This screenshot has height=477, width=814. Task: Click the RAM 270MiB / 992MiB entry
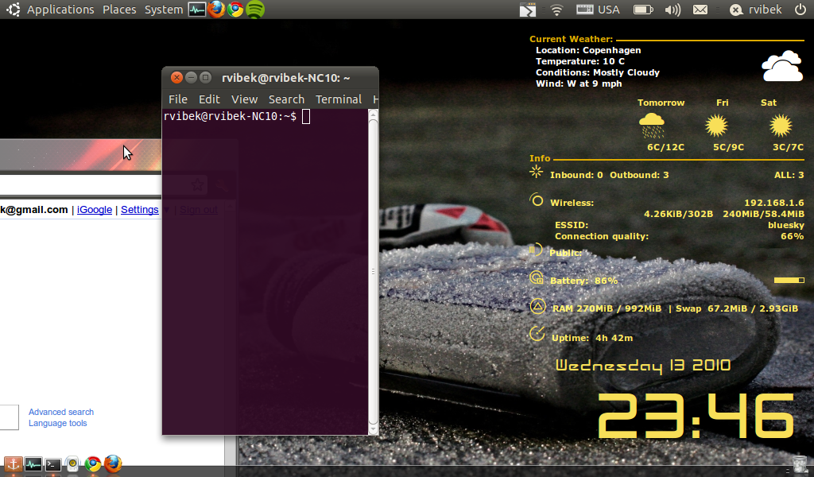tap(607, 308)
